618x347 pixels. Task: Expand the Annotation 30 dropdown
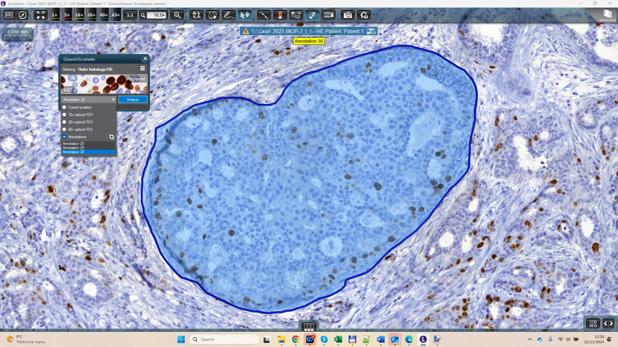pyautogui.click(x=89, y=100)
